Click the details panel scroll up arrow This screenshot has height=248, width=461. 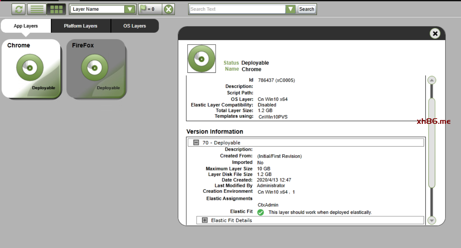coord(432,80)
